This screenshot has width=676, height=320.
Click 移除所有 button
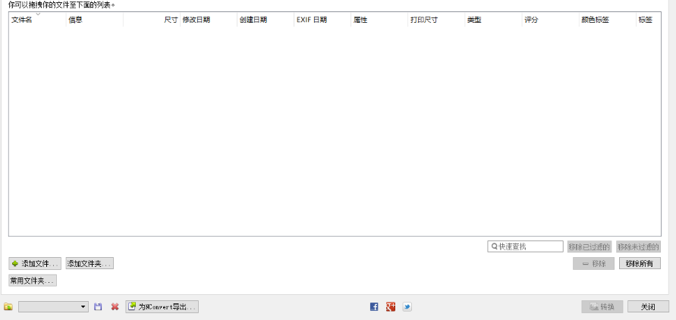pyautogui.click(x=640, y=264)
